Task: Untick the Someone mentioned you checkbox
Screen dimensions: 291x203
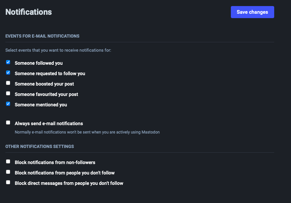Action: coord(8,104)
